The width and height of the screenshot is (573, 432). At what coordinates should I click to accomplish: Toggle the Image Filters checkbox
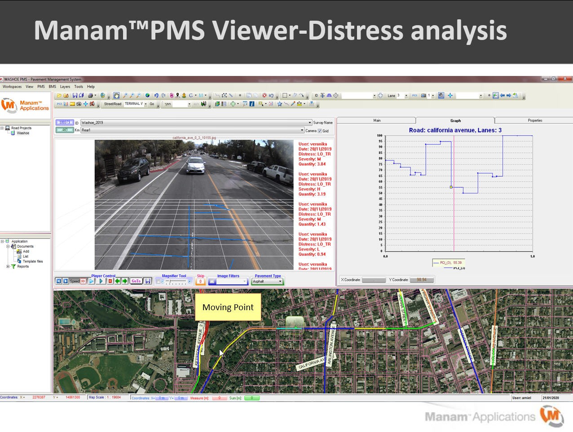[212, 281]
